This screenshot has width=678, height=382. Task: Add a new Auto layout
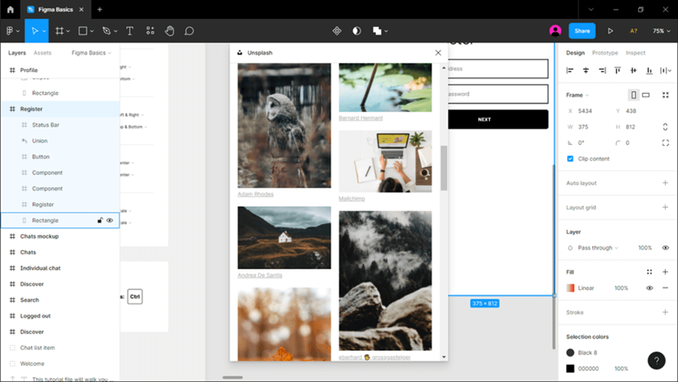click(x=666, y=183)
